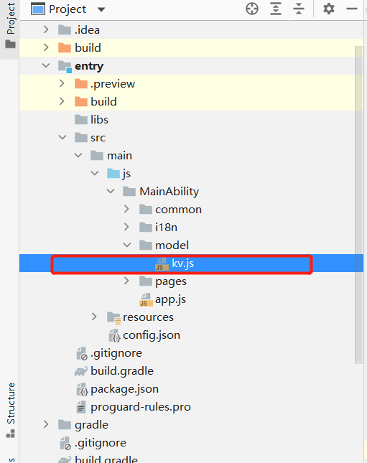This screenshot has width=367, height=463.
Task: Open the Structure side tab
Action: (x=10, y=411)
